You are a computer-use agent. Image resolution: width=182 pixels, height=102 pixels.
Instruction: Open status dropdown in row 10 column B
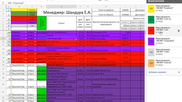(26, 42)
